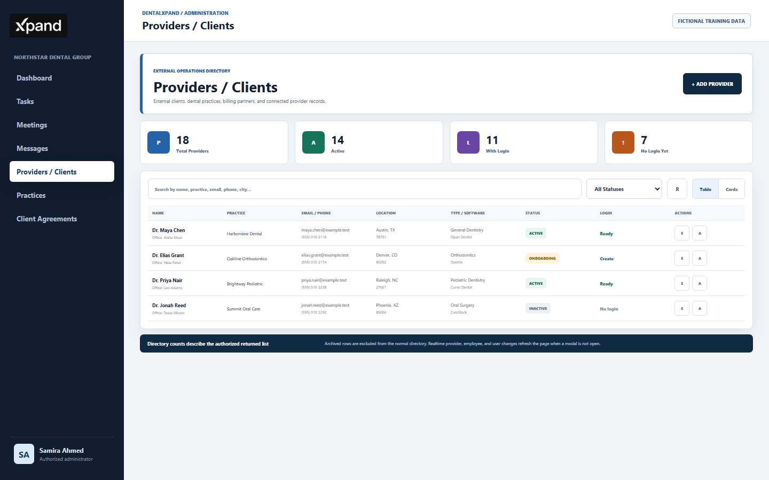Screen dimensions: 769x480
Task: Click the No Login Yet warning icon
Action: pos(623,142)
